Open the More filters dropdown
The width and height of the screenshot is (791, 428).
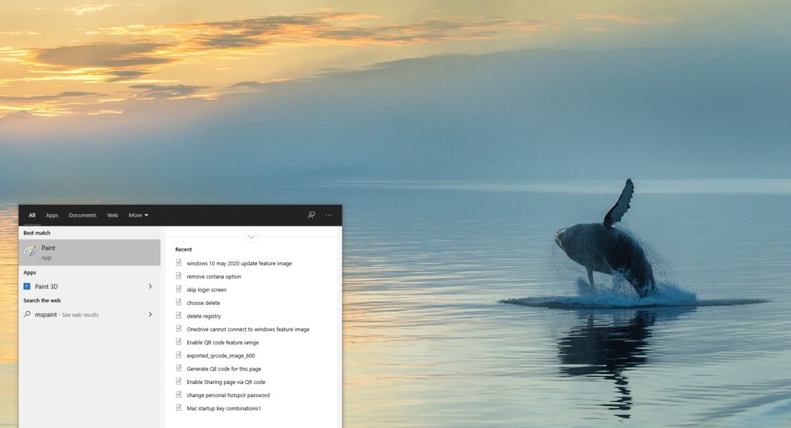coord(138,215)
